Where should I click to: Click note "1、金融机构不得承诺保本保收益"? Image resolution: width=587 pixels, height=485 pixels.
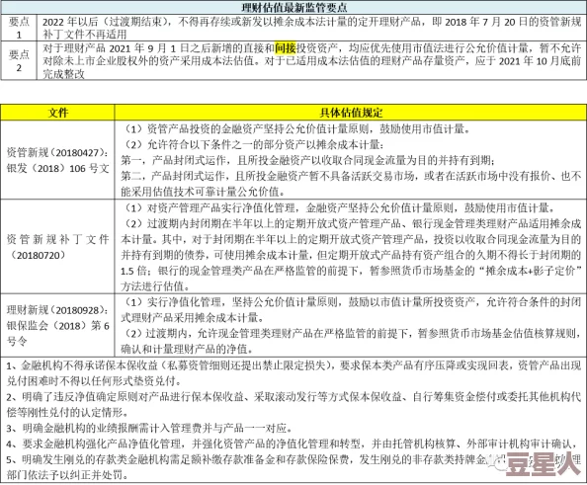tap(293, 365)
